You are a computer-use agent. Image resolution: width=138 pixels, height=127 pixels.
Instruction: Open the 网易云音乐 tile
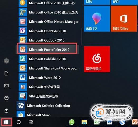pyautogui.click(x=97, y=59)
